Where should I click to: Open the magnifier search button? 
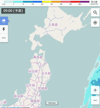95,12
